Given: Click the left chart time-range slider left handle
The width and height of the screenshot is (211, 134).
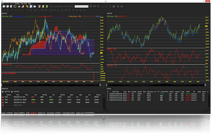Looking at the screenshot, I should coord(2,85).
